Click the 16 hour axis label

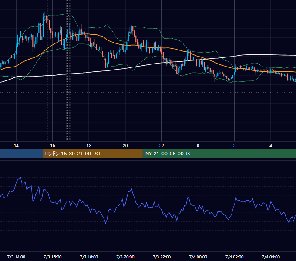pyautogui.click(x=53, y=146)
